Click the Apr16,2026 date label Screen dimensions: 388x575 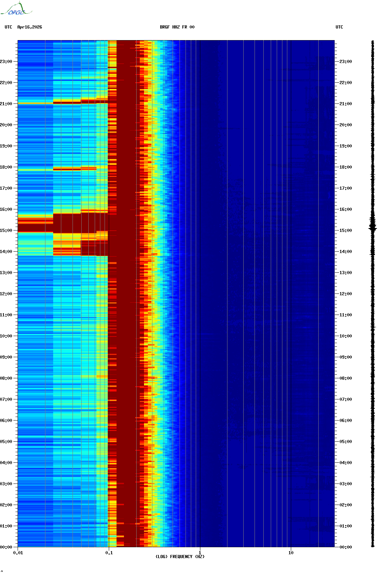(x=30, y=27)
